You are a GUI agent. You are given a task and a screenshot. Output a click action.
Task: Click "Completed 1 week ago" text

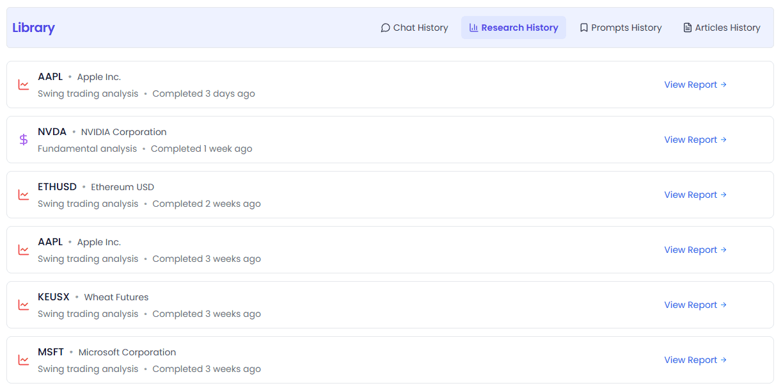pyautogui.click(x=202, y=149)
